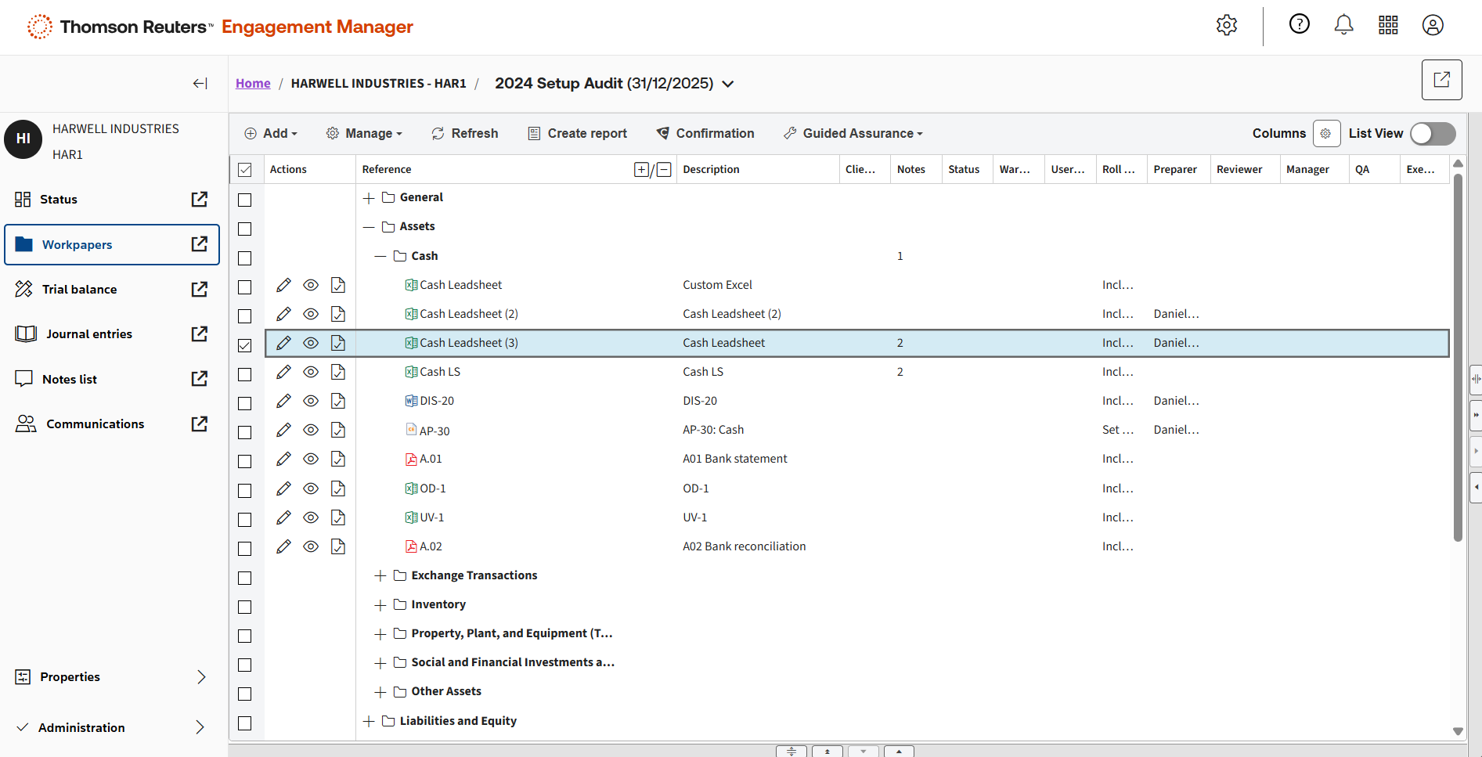Open Trial balance in new window icon
This screenshot has width=1482, height=757.
[x=200, y=290]
